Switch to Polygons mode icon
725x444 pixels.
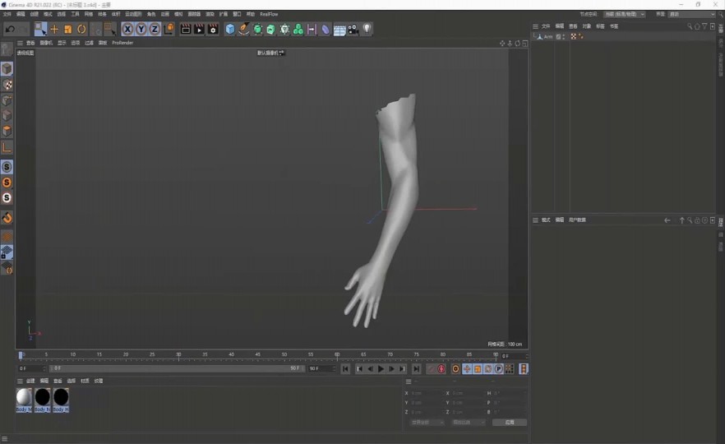point(7,132)
